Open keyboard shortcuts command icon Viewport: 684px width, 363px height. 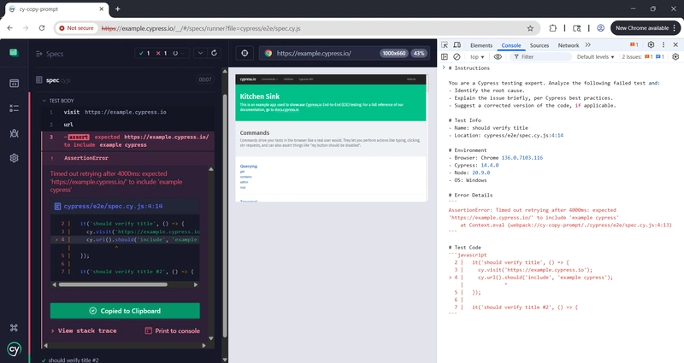(x=14, y=327)
